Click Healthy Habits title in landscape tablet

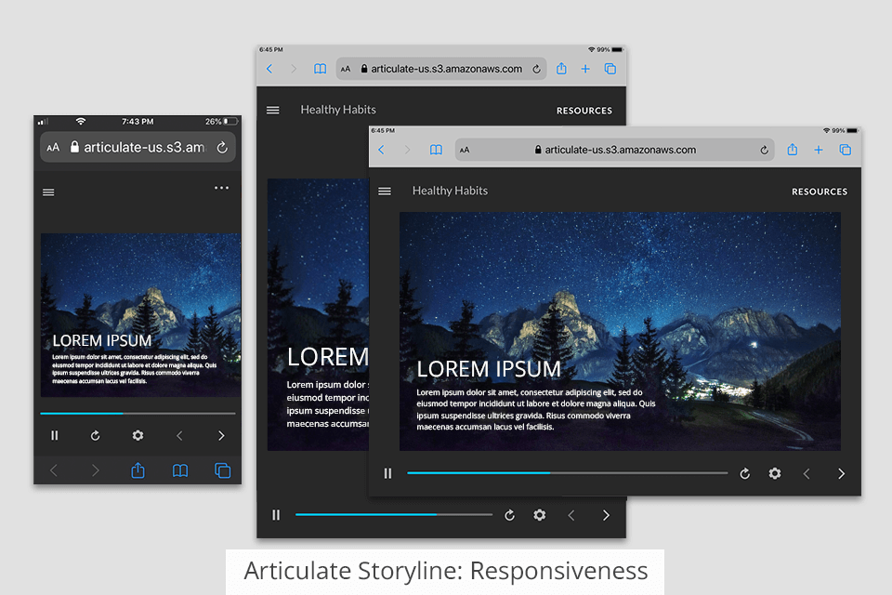pos(450,191)
